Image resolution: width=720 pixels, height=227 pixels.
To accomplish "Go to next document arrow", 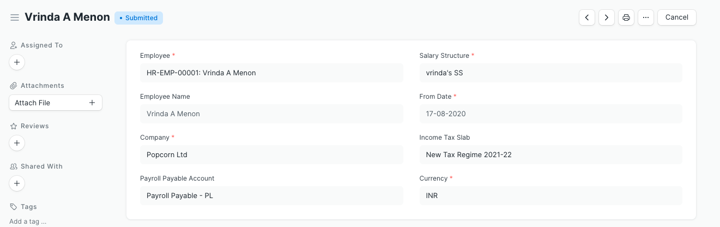I will pyautogui.click(x=606, y=17).
